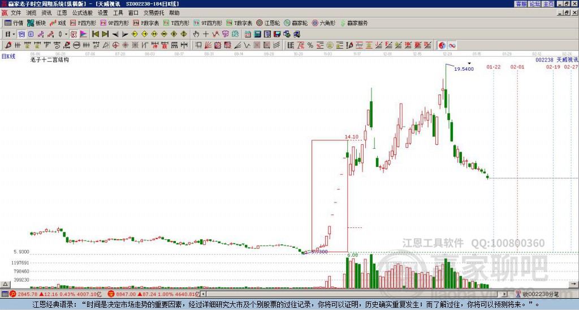Click the 客服 button in title bar
The height and width of the screenshot is (310, 579).
[521, 4]
